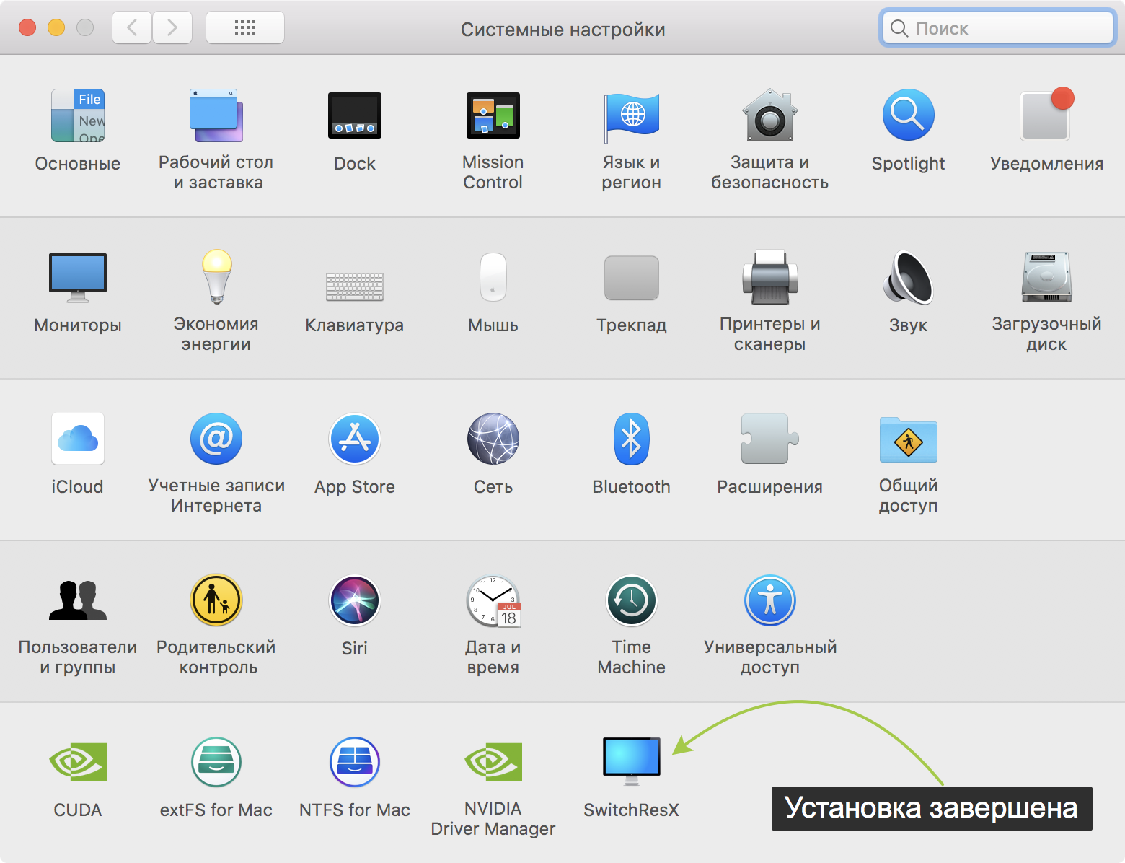Click the forward navigation arrow
This screenshot has width=1125, height=863.
[172, 27]
